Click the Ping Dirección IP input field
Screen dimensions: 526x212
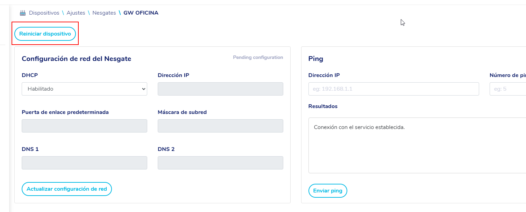point(393,89)
